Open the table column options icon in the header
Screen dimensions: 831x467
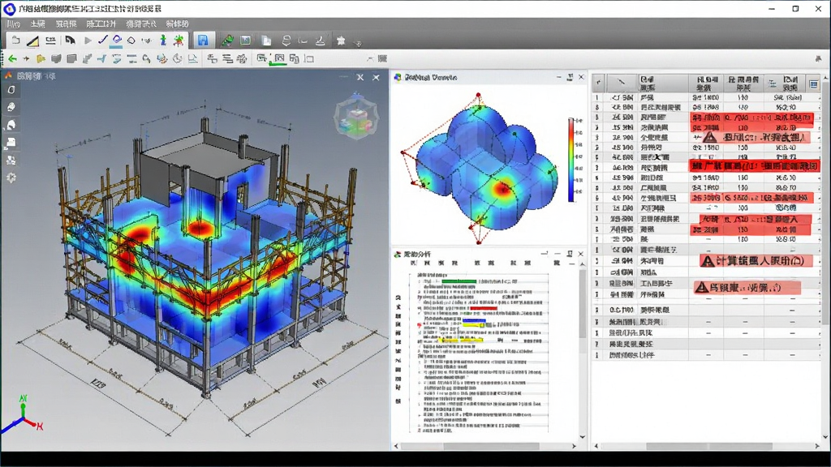pyautogui.click(x=813, y=84)
